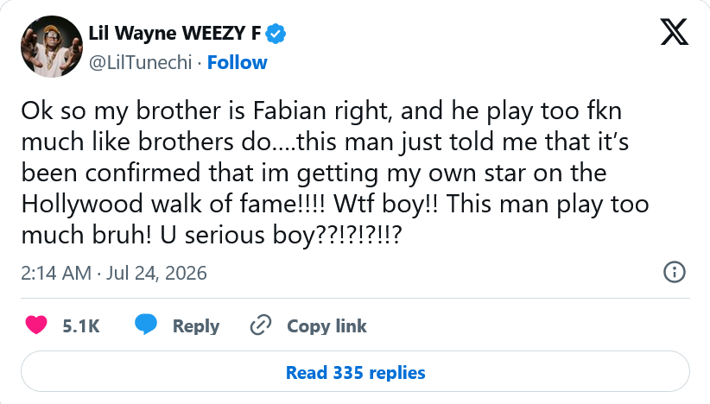Image resolution: width=710 pixels, height=404 pixels.
Task: Click the blue verified badge
Action: point(276,34)
